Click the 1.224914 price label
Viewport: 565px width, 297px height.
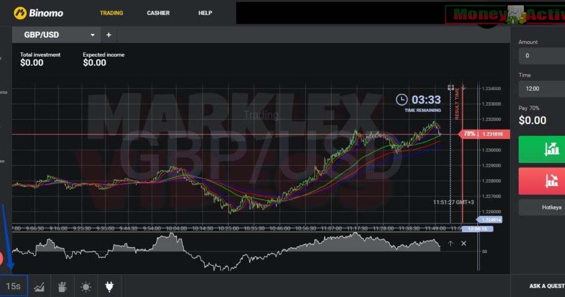click(x=489, y=220)
